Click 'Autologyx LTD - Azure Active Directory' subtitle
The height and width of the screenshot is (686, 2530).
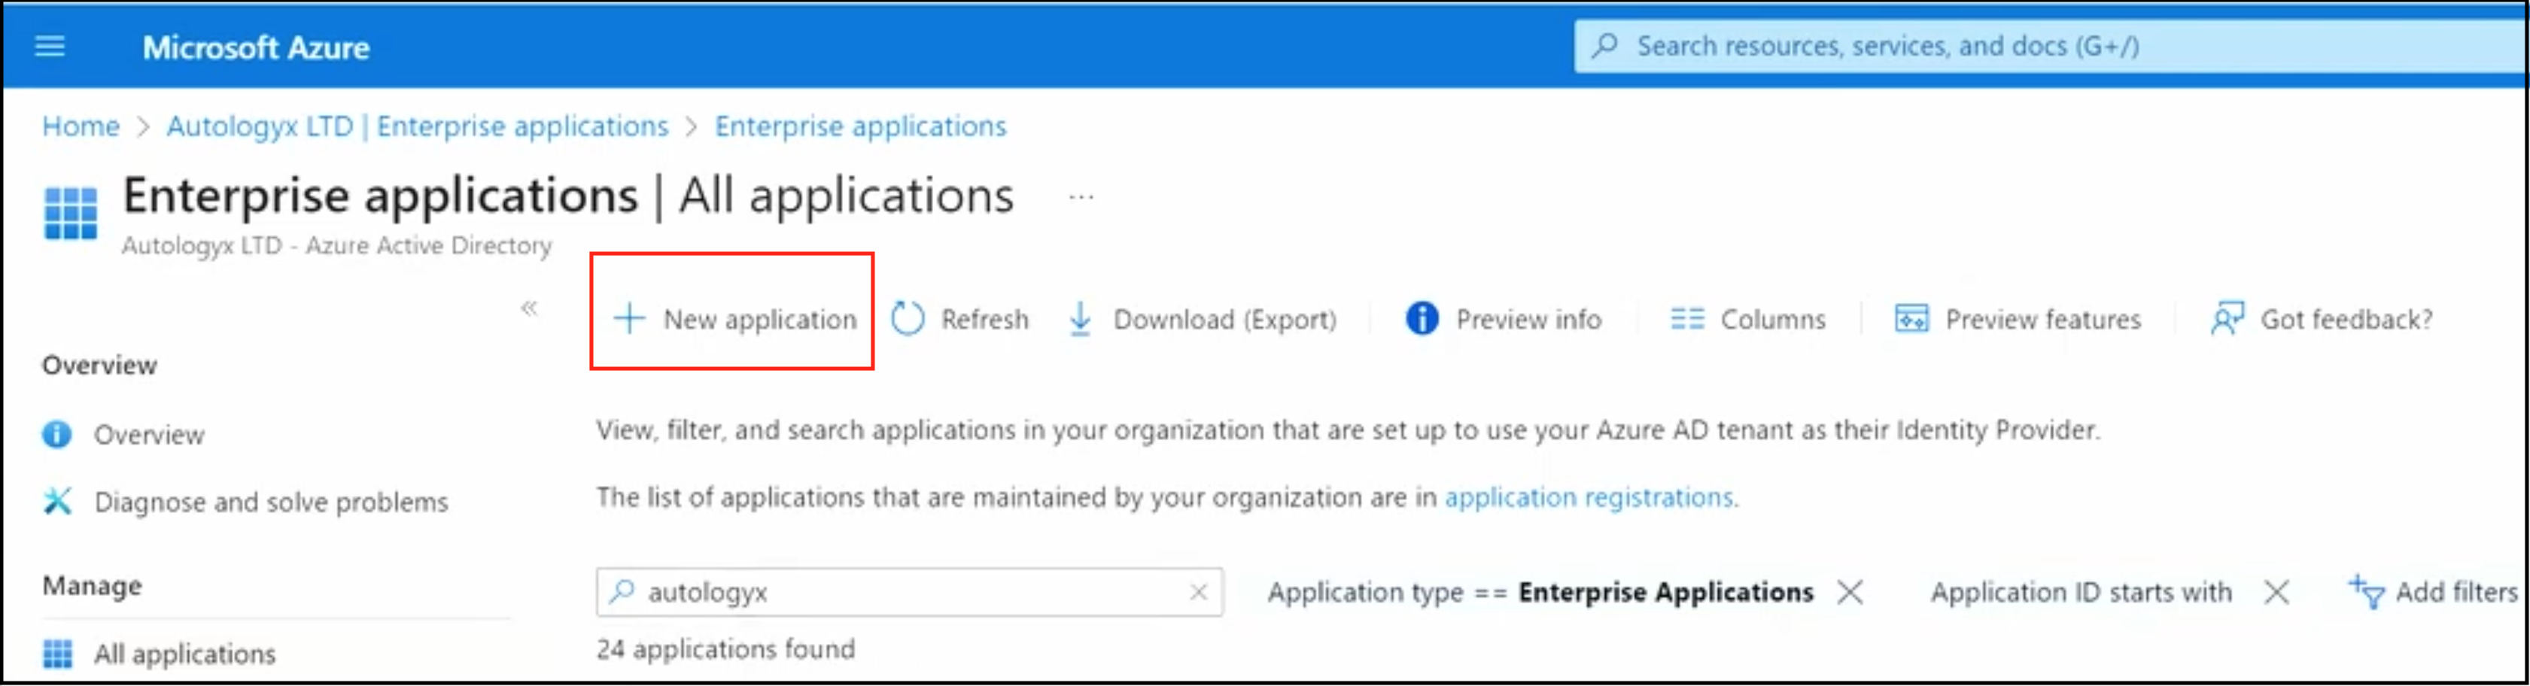[337, 245]
